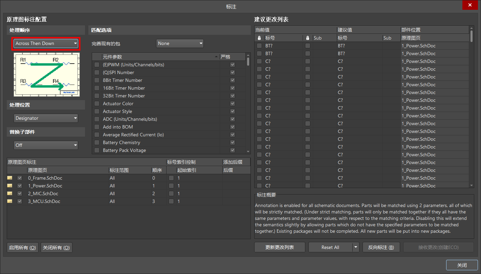Click the processing order Z-pattern preview image

click(x=46, y=74)
